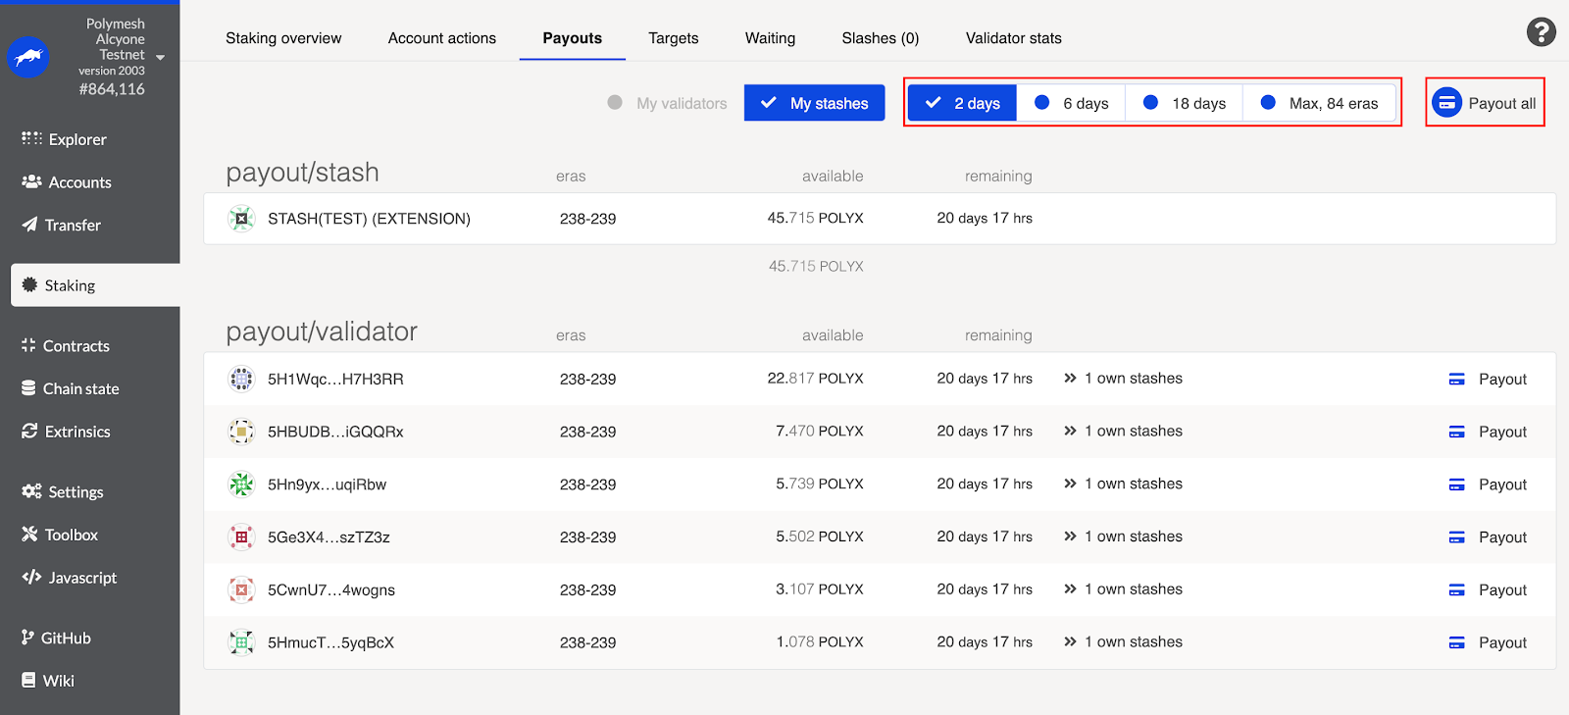
Task: Switch to the Waiting tab
Action: pos(770,38)
